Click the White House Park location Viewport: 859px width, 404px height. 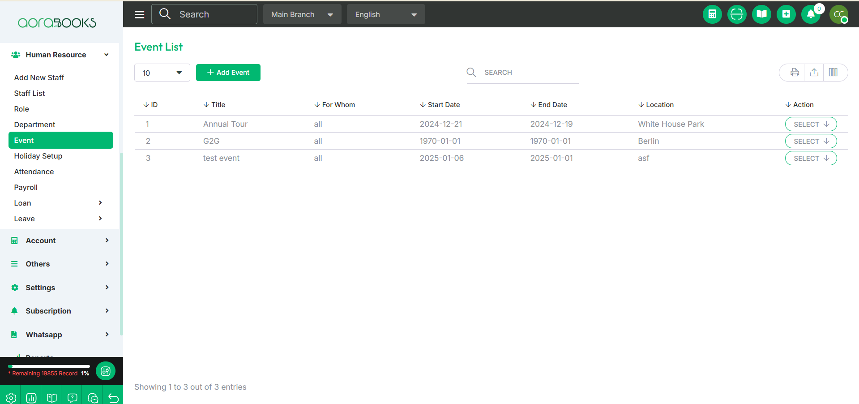click(x=671, y=124)
